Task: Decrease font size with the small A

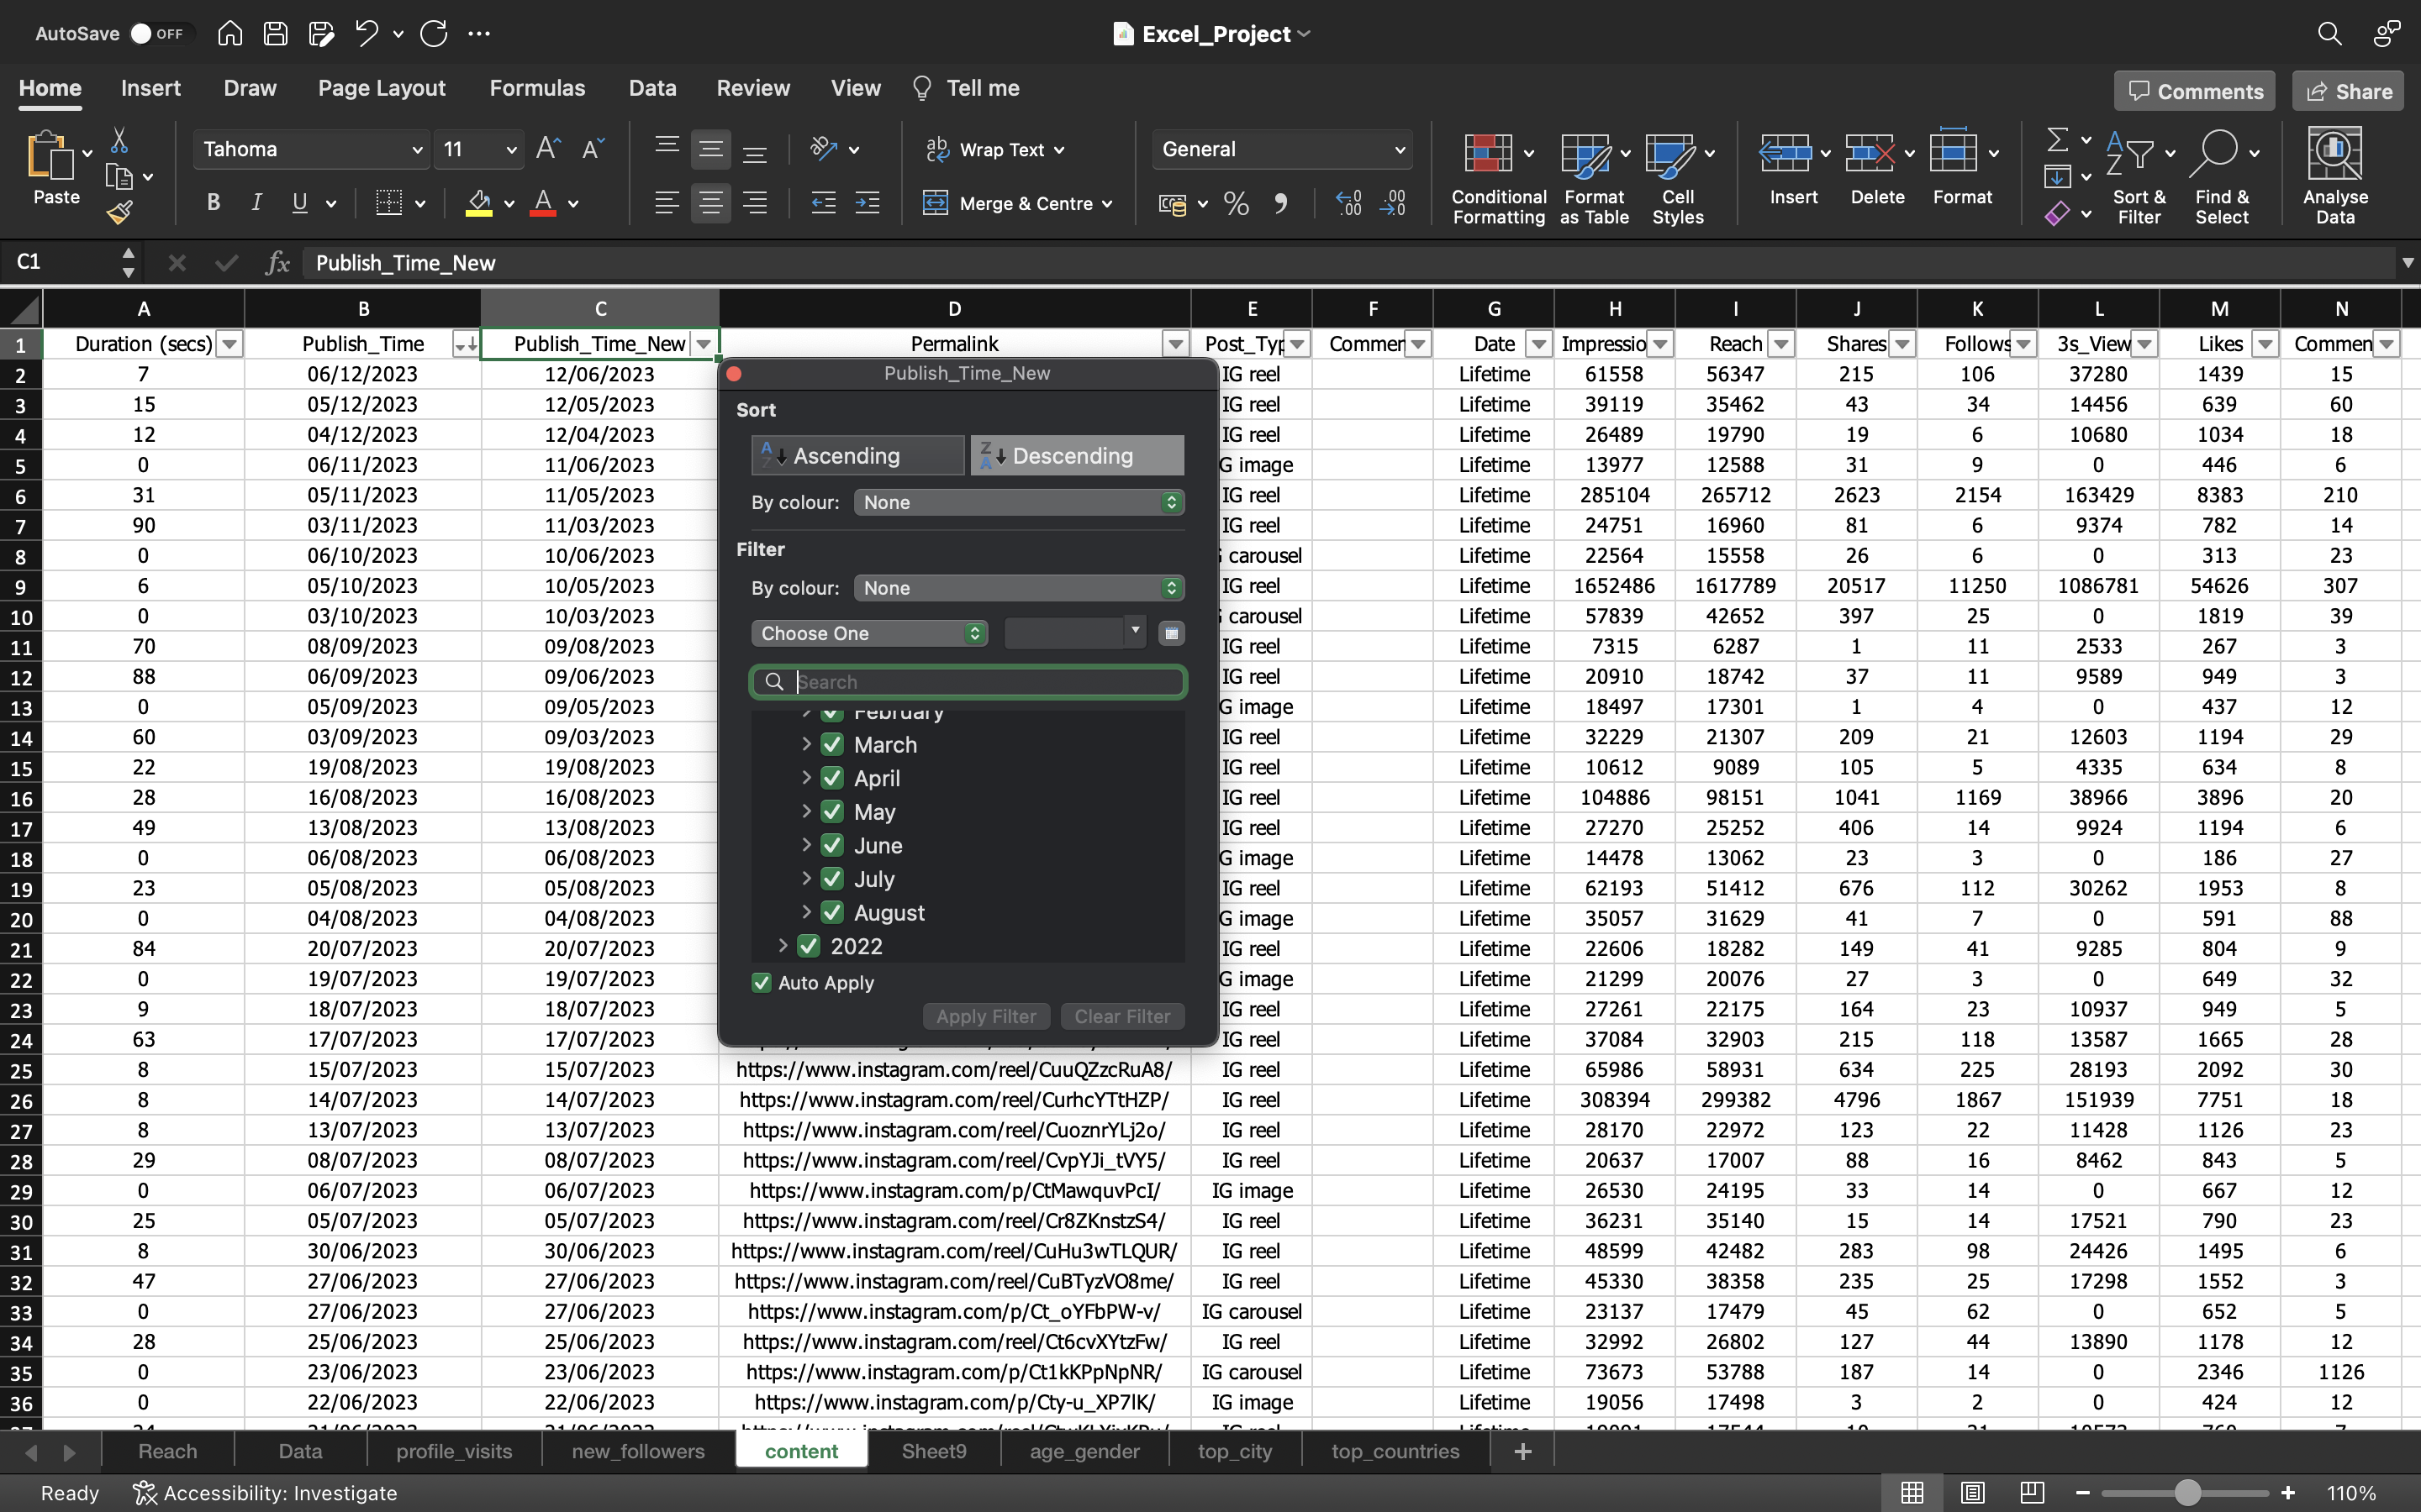Action: 593,149
